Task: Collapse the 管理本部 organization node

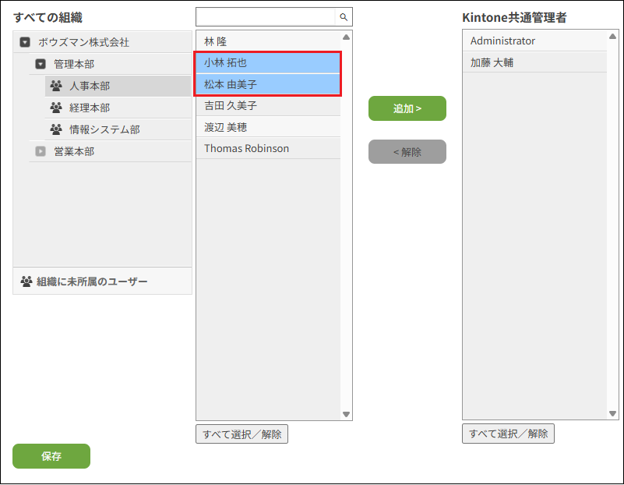Action: [x=41, y=64]
